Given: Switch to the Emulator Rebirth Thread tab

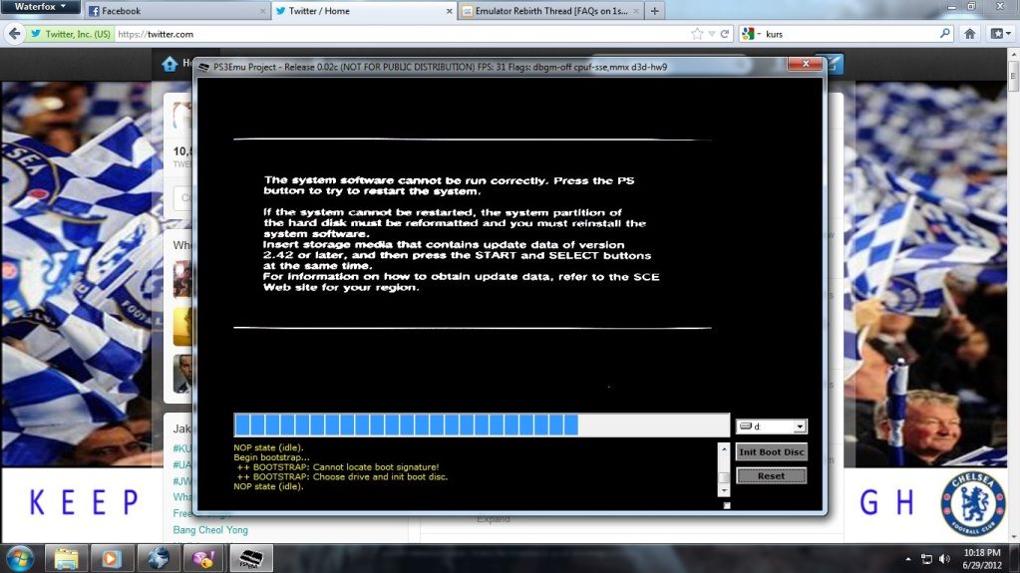Looking at the screenshot, I should tap(548, 11).
